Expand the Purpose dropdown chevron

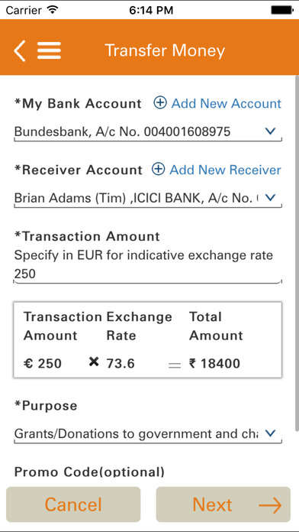pos(270,433)
